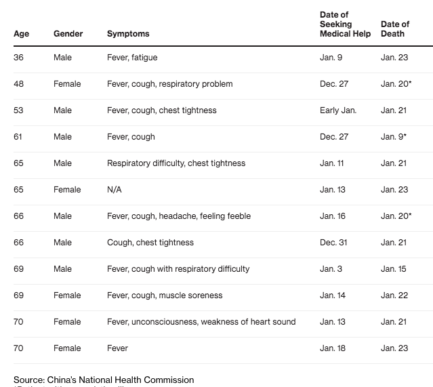
Task: Click the "N/A" symptoms cell
Action: point(115,190)
